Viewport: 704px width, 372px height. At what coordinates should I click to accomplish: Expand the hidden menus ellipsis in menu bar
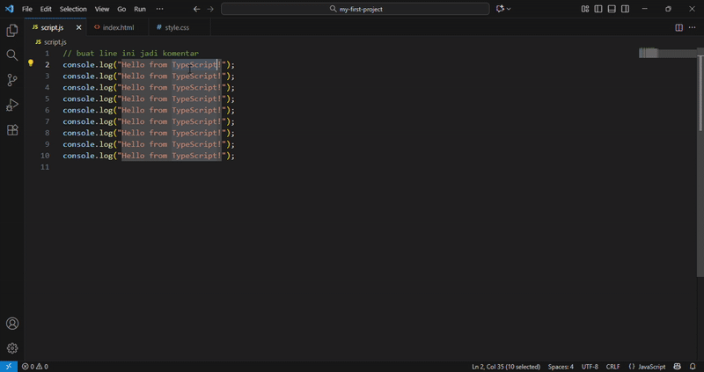click(159, 9)
